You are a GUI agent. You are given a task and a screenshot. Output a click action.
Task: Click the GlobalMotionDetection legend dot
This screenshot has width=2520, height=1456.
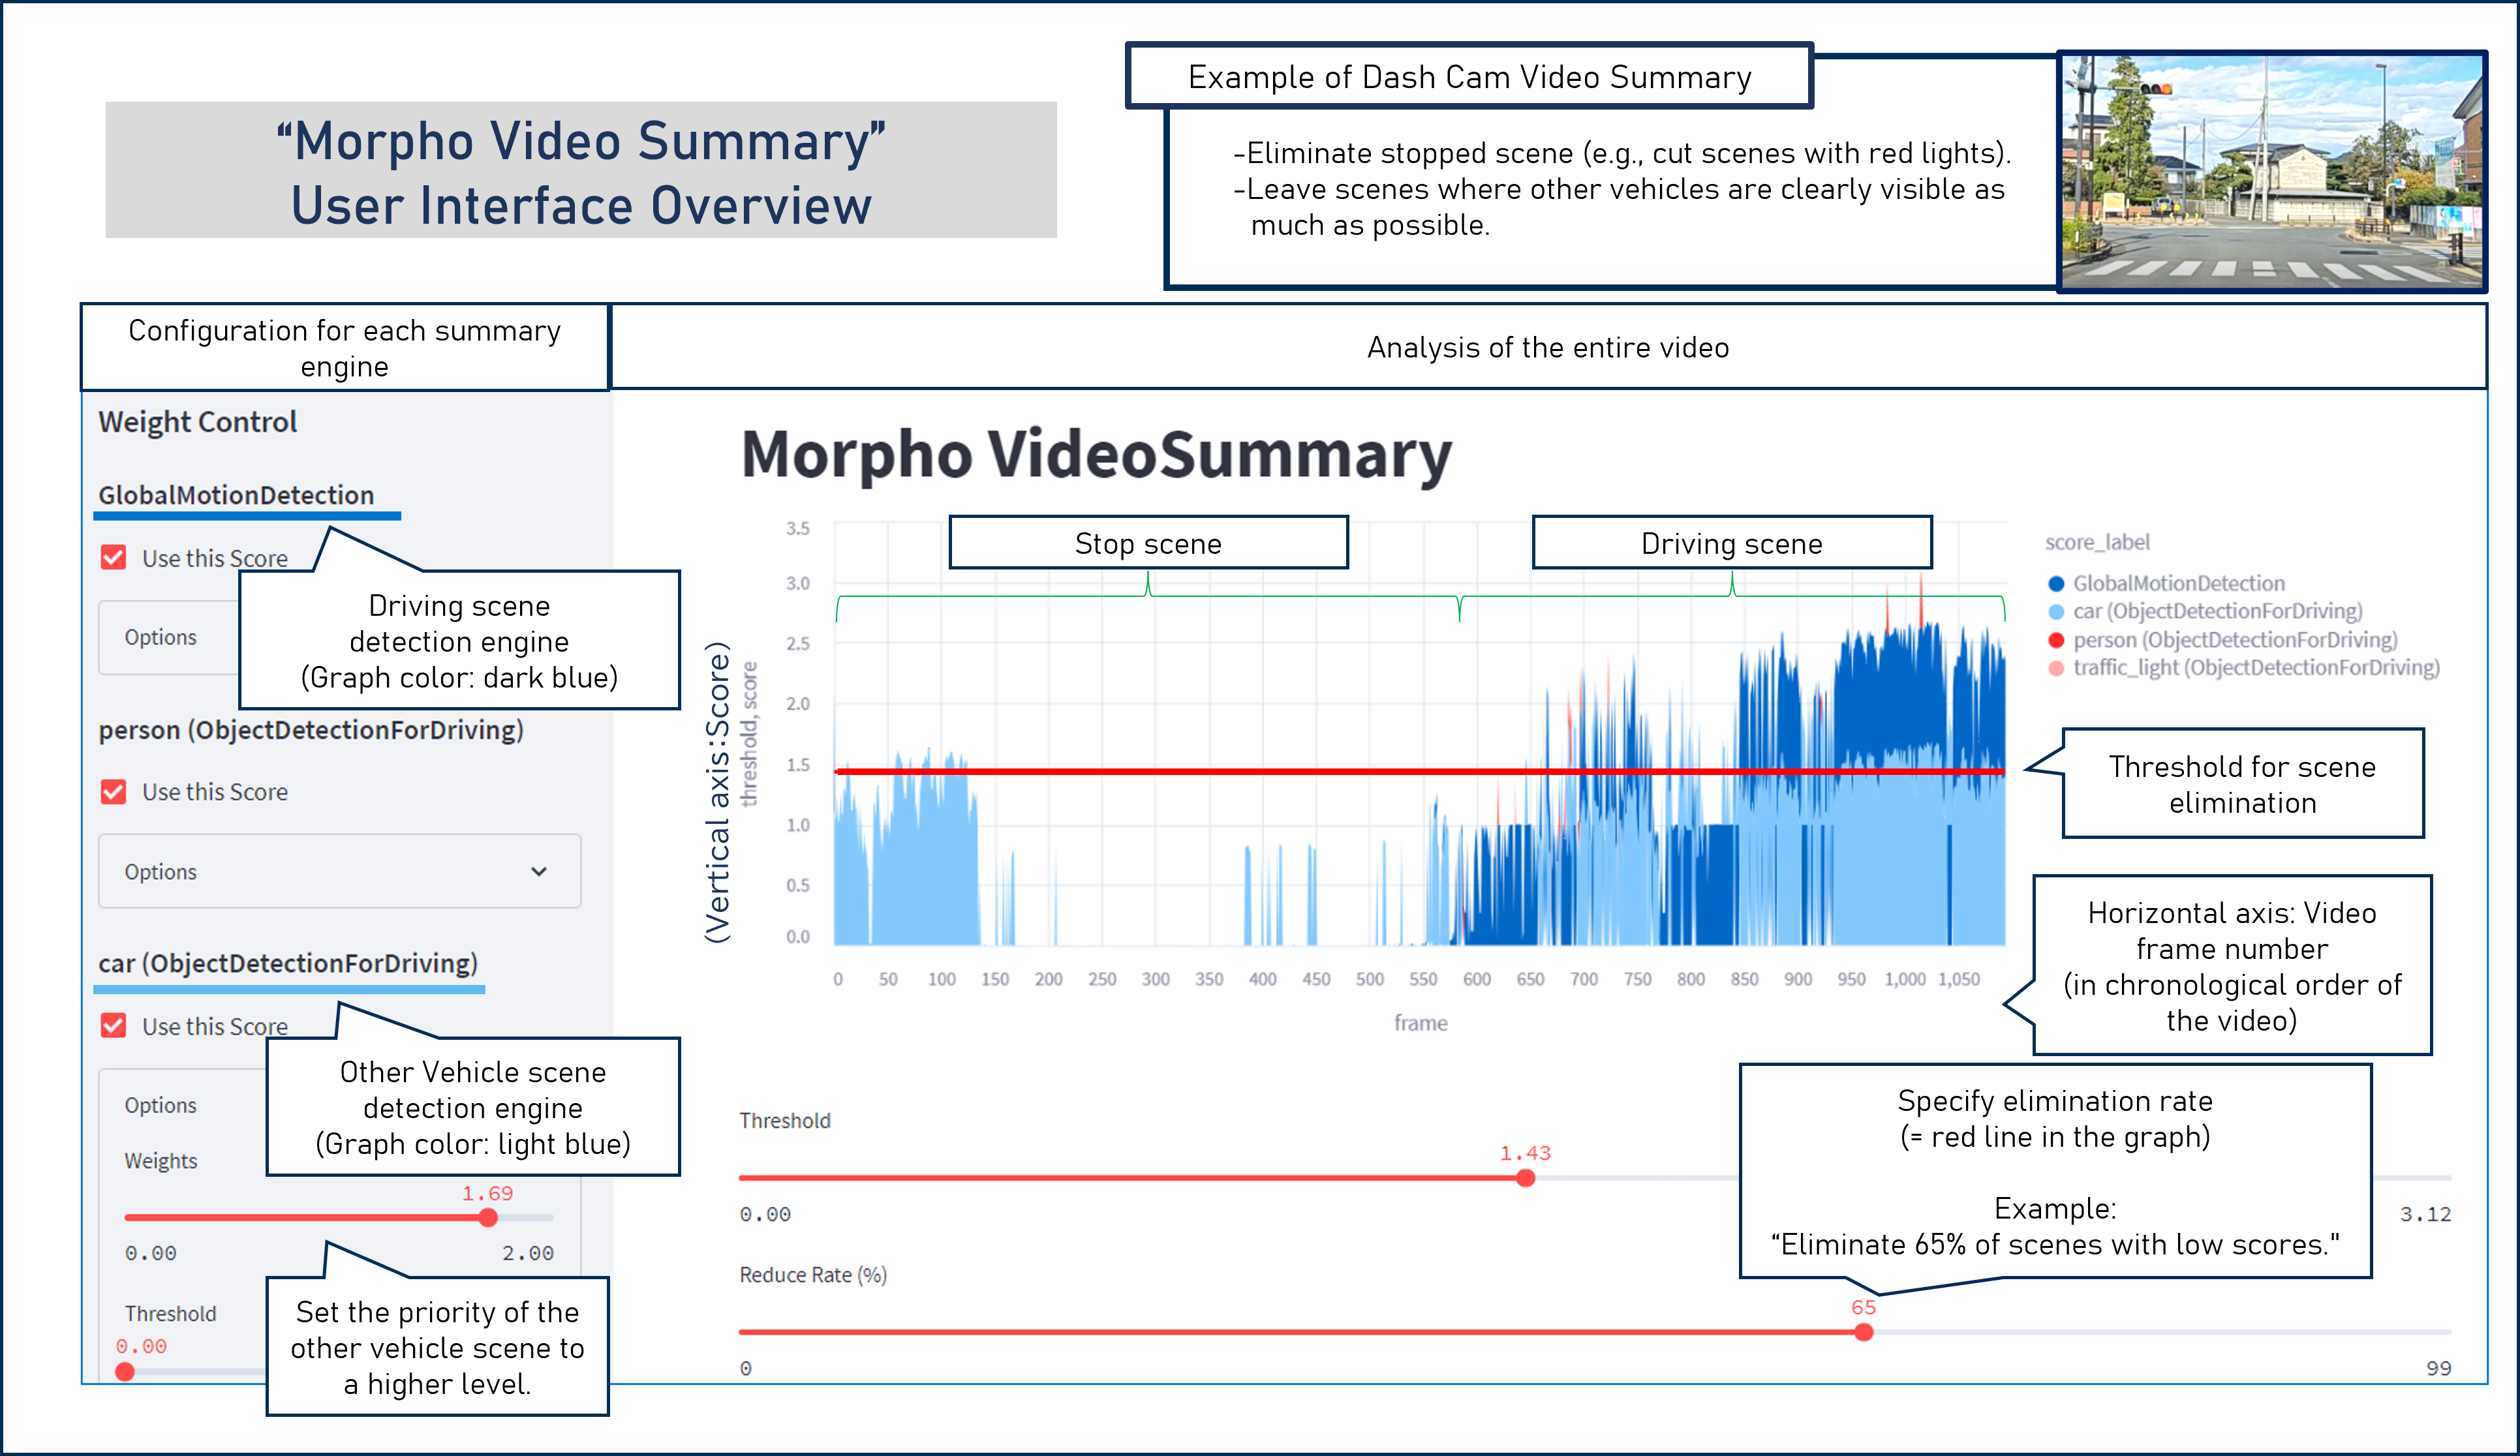tap(2056, 583)
